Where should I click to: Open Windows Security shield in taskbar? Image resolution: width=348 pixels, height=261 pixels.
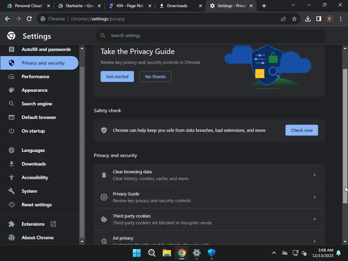tap(211, 253)
